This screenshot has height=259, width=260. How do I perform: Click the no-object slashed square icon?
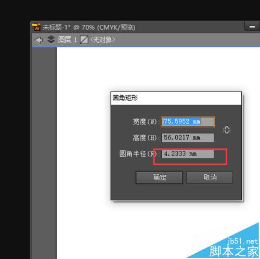(x=84, y=40)
